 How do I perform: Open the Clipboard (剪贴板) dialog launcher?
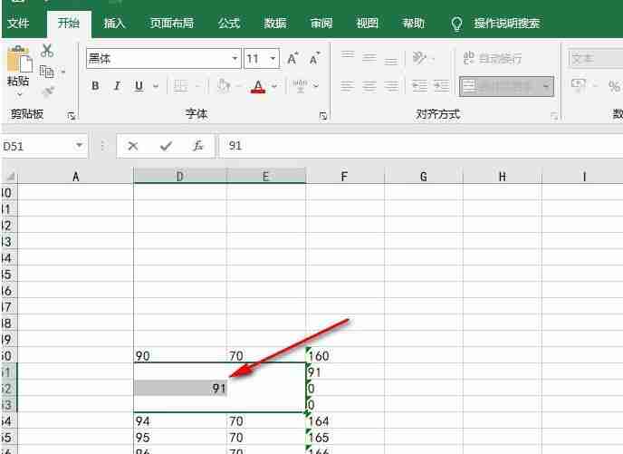[72, 116]
